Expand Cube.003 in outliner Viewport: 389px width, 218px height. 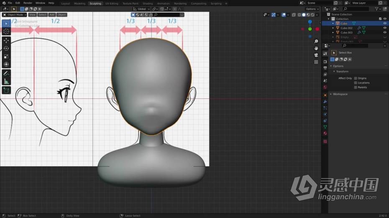(333, 33)
